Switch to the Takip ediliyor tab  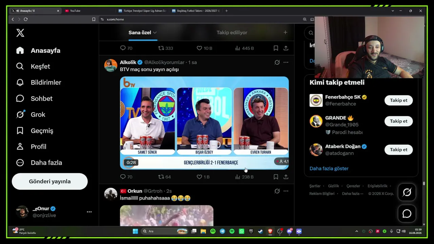pyautogui.click(x=232, y=33)
